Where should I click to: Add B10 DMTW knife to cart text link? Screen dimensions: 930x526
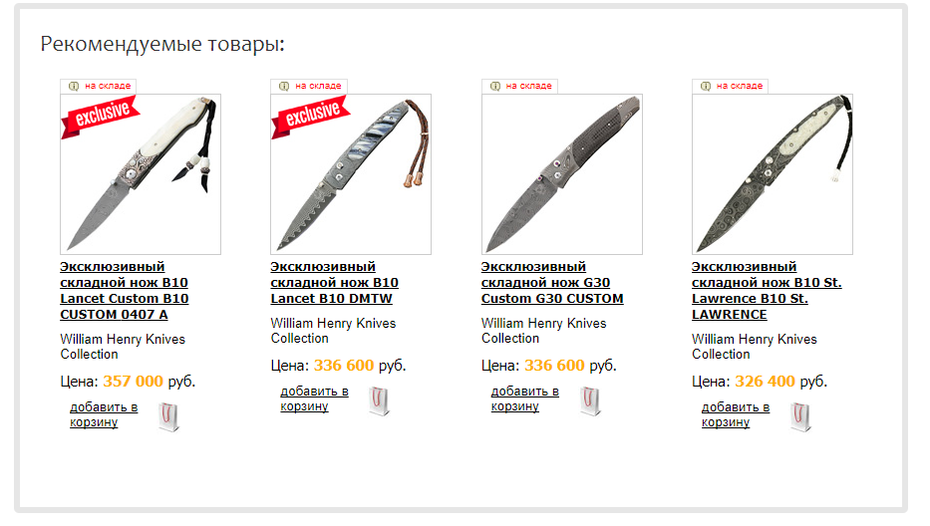[x=314, y=398]
